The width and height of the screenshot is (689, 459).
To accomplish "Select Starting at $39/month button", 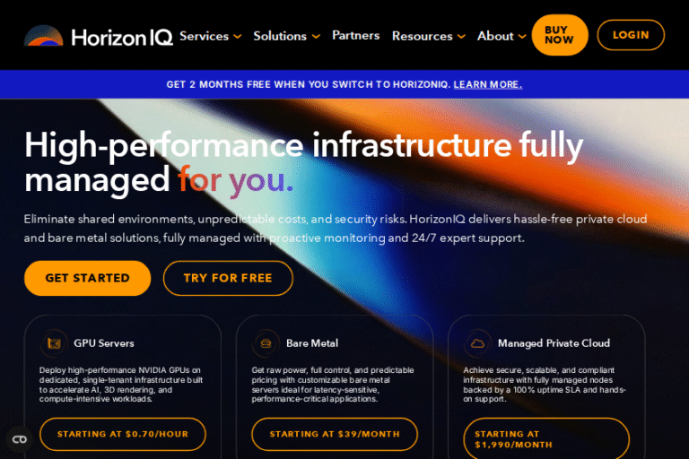I will pyautogui.click(x=335, y=434).
